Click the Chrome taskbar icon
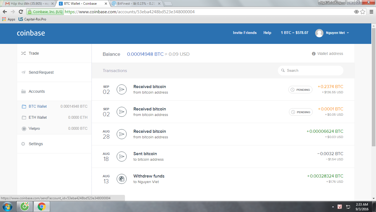This screenshot has width=376, height=212. pos(42,206)
